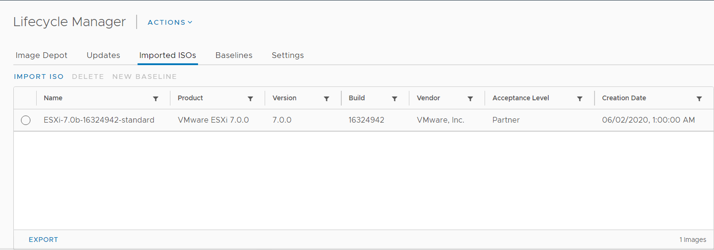Open the Build column filter

395,99
